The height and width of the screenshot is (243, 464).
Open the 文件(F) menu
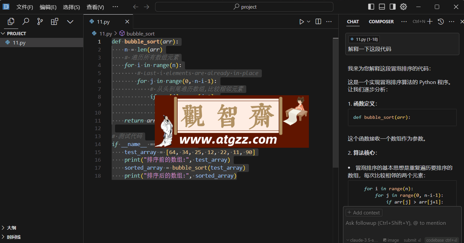[25, 7]
